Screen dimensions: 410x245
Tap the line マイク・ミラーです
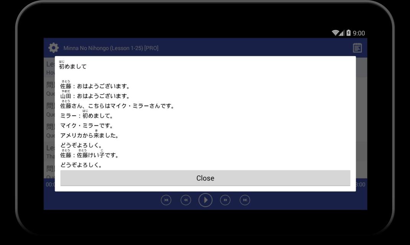pos(81,126)
